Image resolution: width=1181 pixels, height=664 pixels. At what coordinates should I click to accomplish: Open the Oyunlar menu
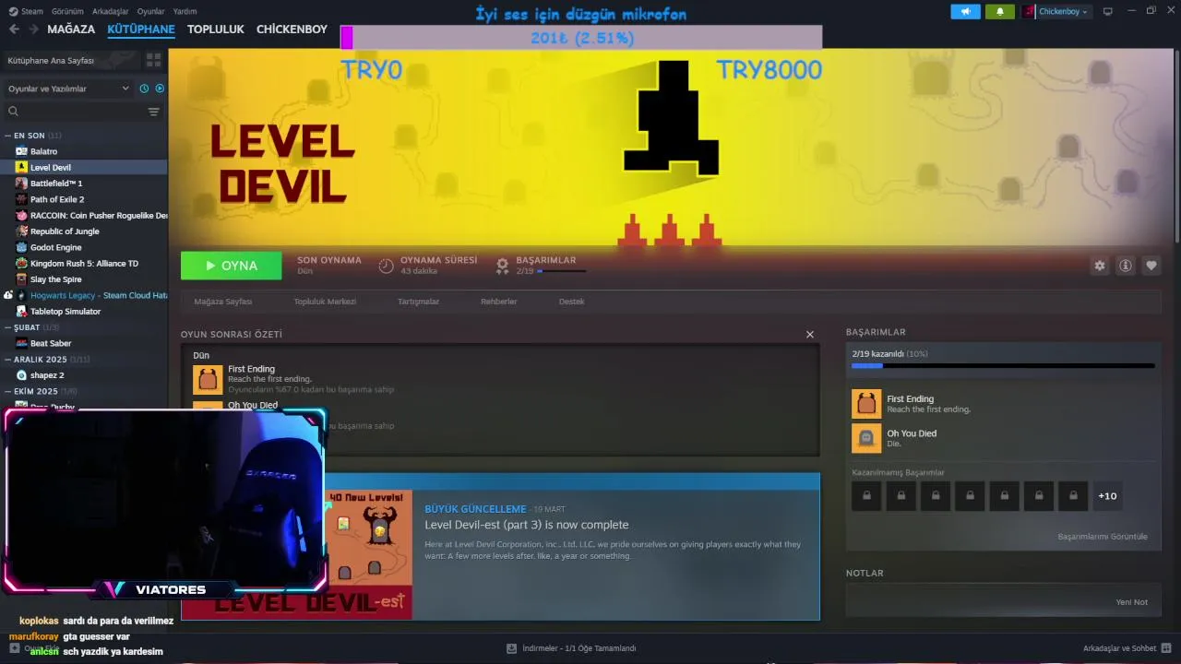pos(150,11)
